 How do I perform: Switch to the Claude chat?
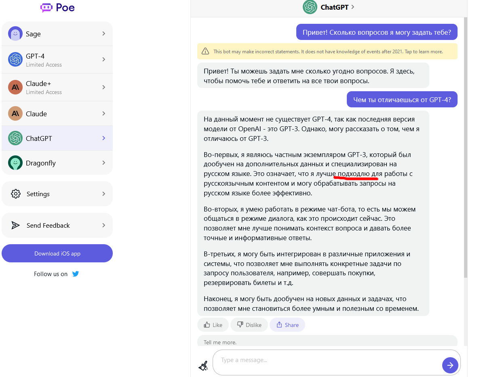coord(57,113)
